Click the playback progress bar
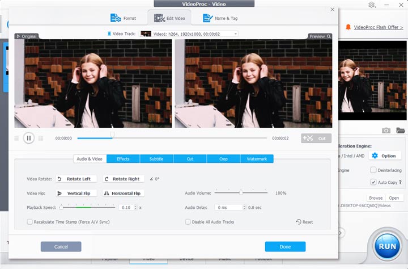 pyautogui.click(x=172, y=138)
